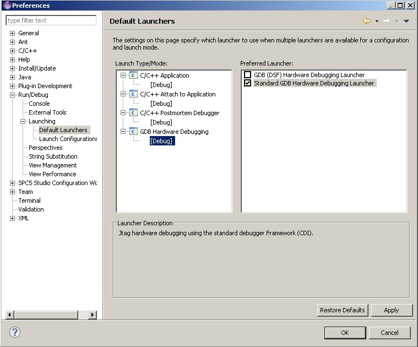Open the forward history dropdown arrow
The width and height of the screenshot is (418, 347).
pyautogui.click(x=397, y=21)
